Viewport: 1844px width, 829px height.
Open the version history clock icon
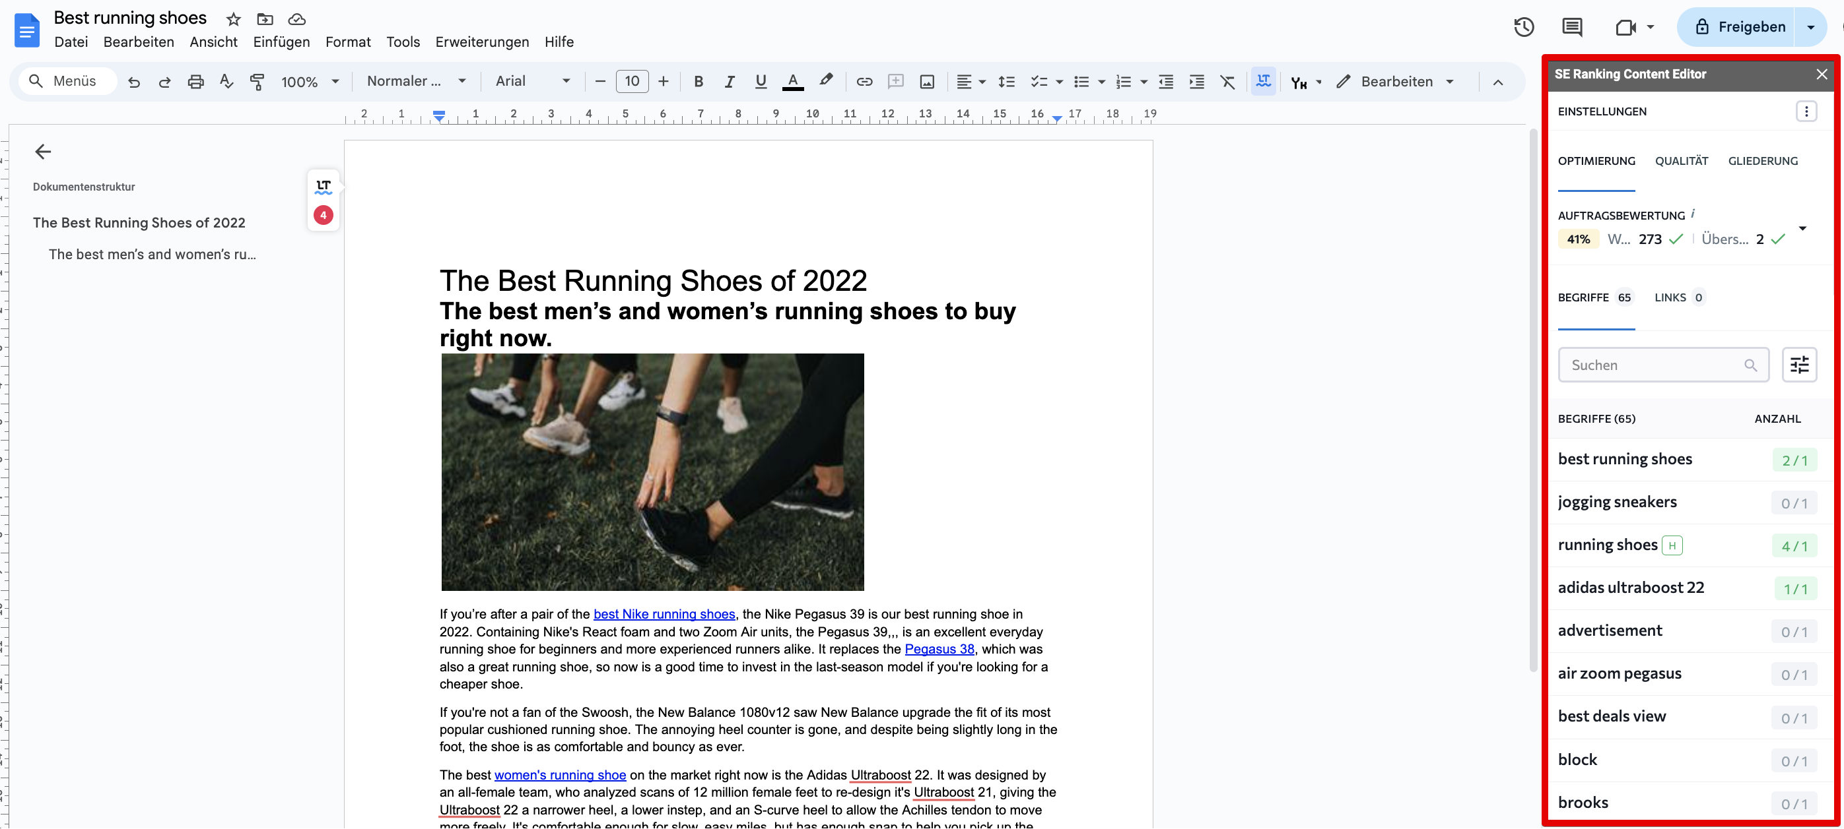pyautogui.click(x=1524, y=26)
